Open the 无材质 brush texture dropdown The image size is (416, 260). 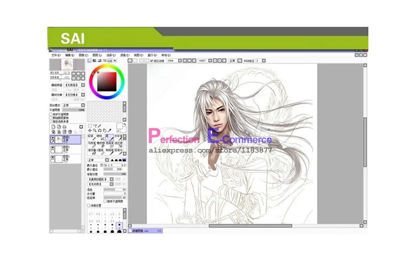[x=101, y=184]
